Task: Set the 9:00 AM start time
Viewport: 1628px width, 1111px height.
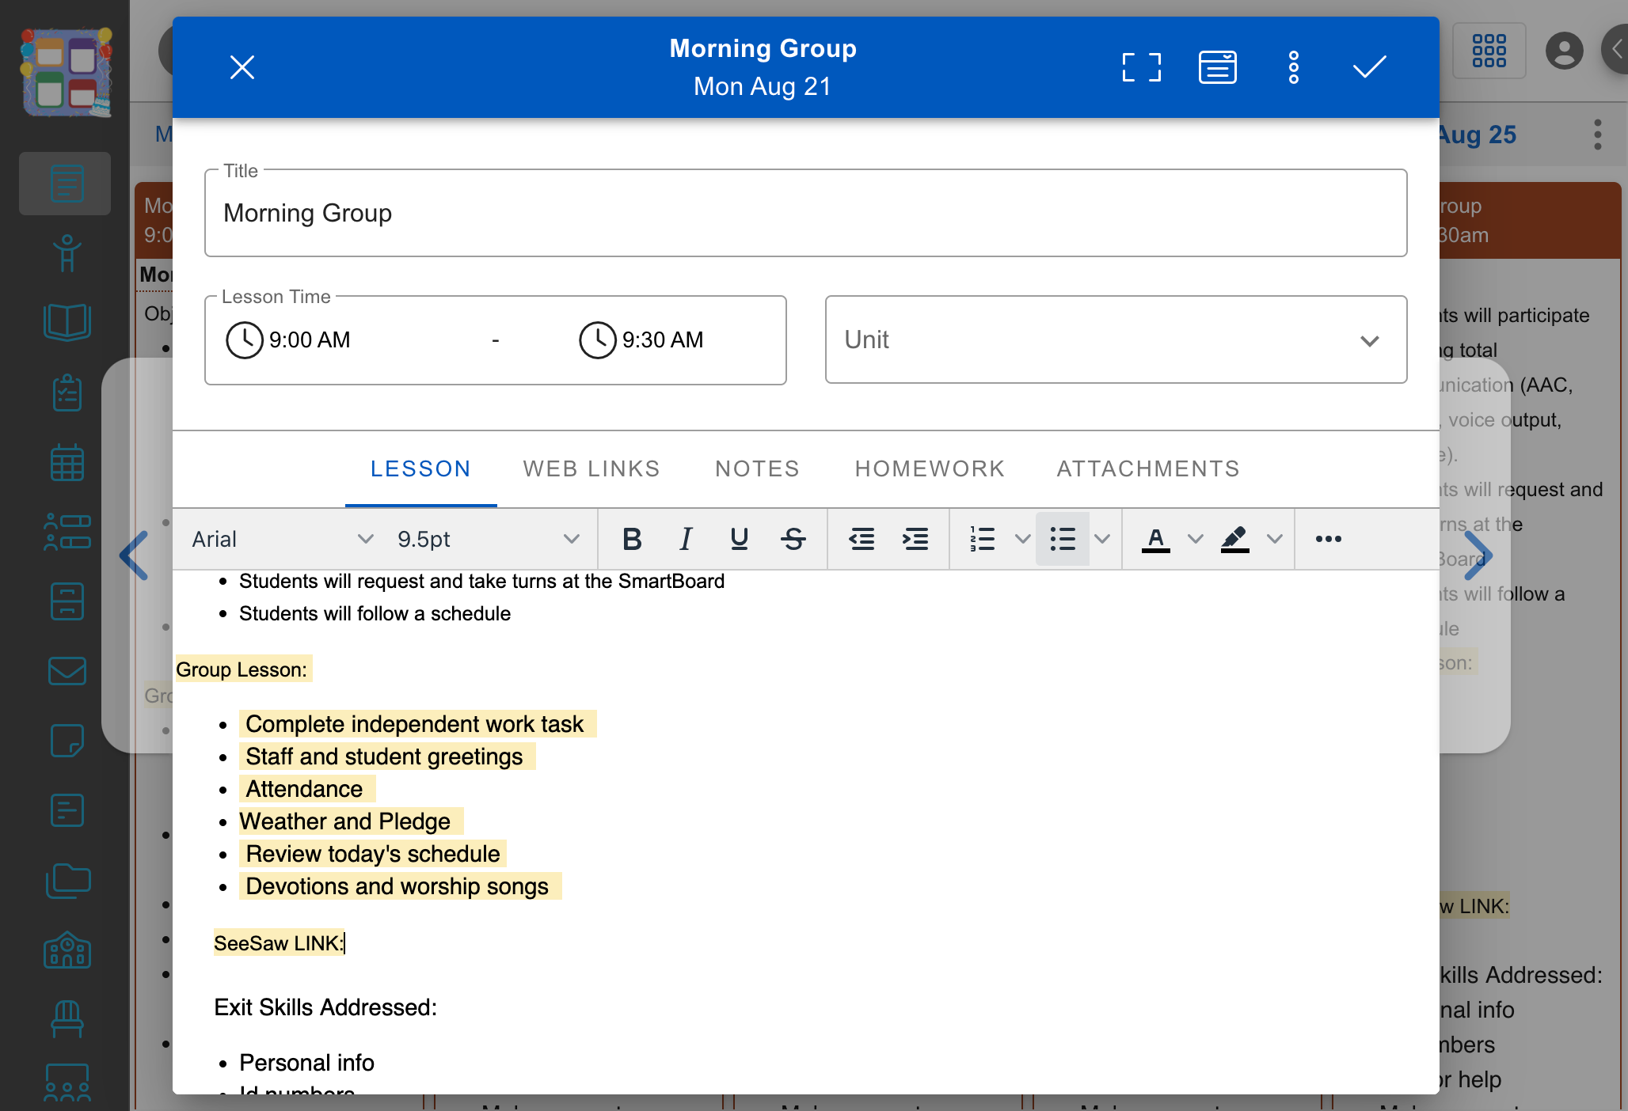Action: tap(288, 340)
